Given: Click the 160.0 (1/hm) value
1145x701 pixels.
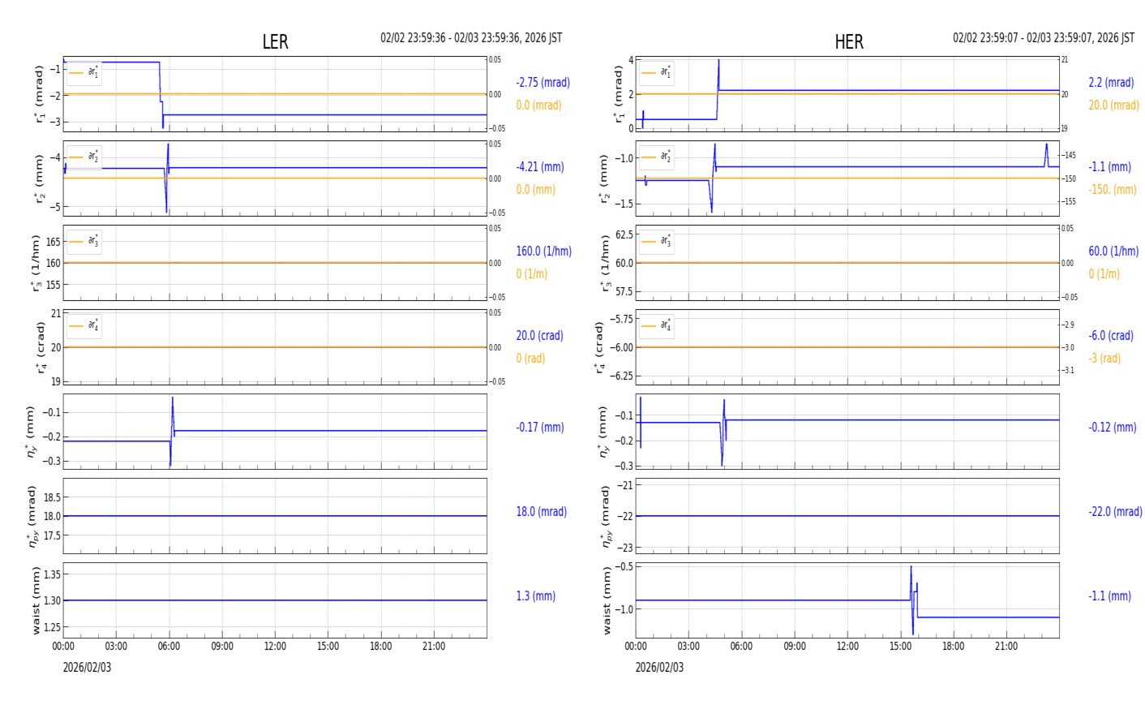Looking at the screenshot, I should [544, 252].
